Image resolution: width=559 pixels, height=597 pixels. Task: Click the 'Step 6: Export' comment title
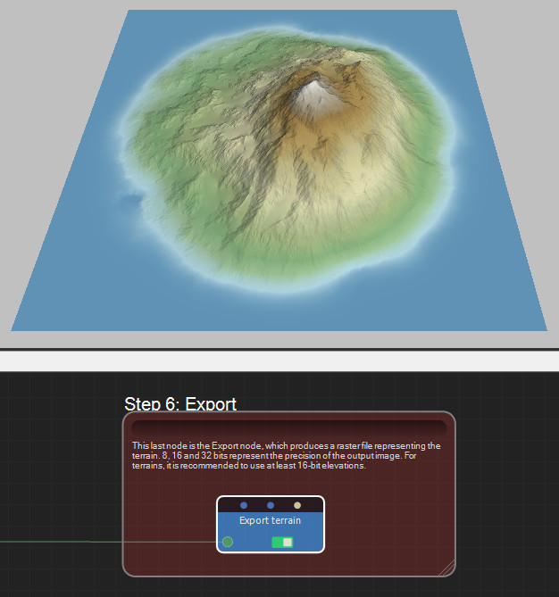180,404
